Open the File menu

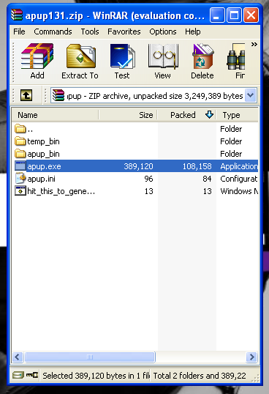pos(19,31)
